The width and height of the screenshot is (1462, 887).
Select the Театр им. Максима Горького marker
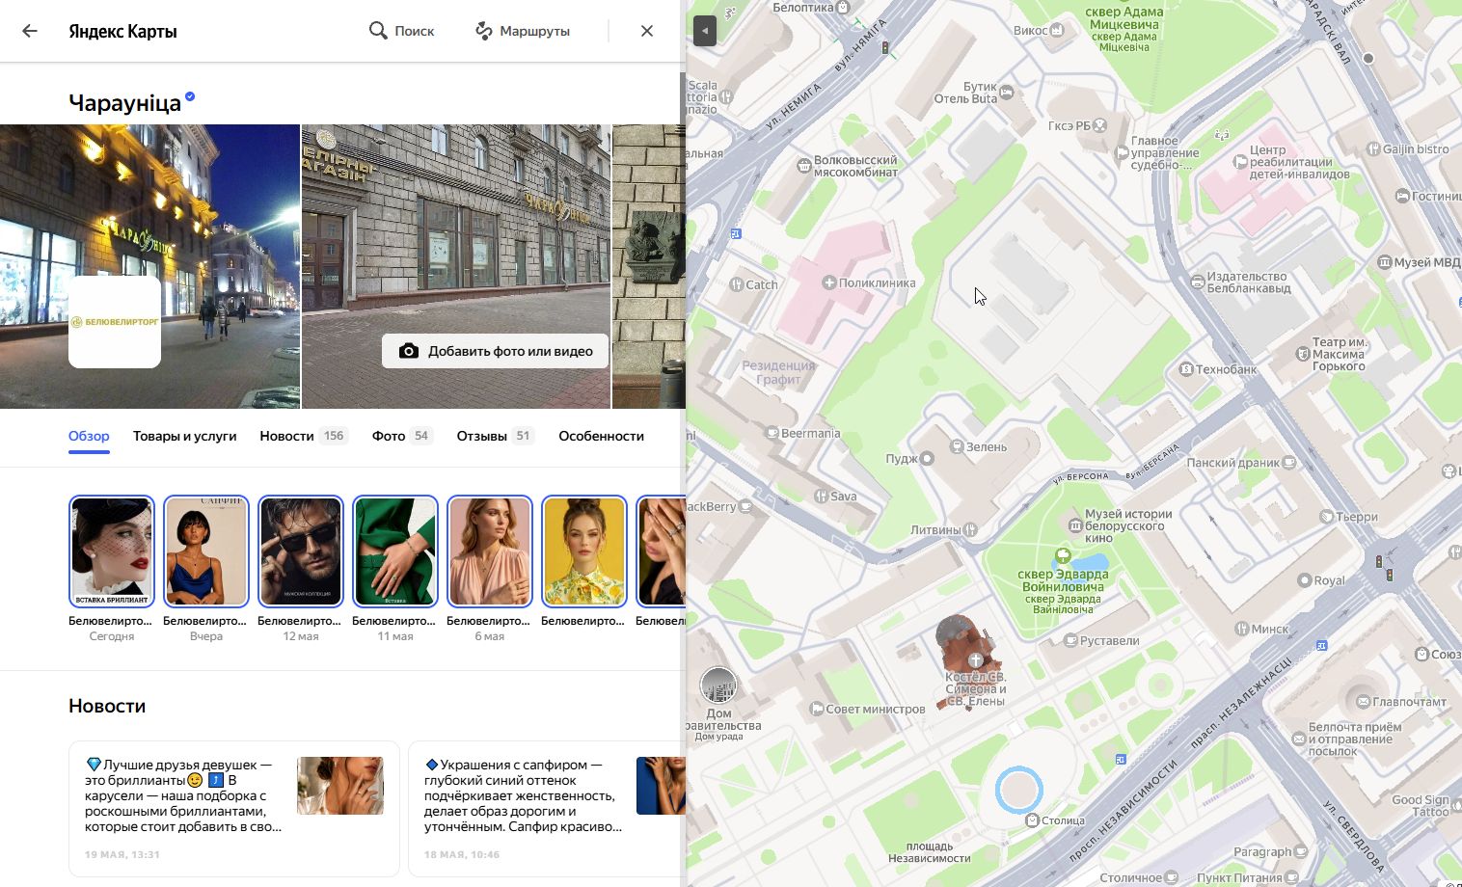pos(1302,354)
